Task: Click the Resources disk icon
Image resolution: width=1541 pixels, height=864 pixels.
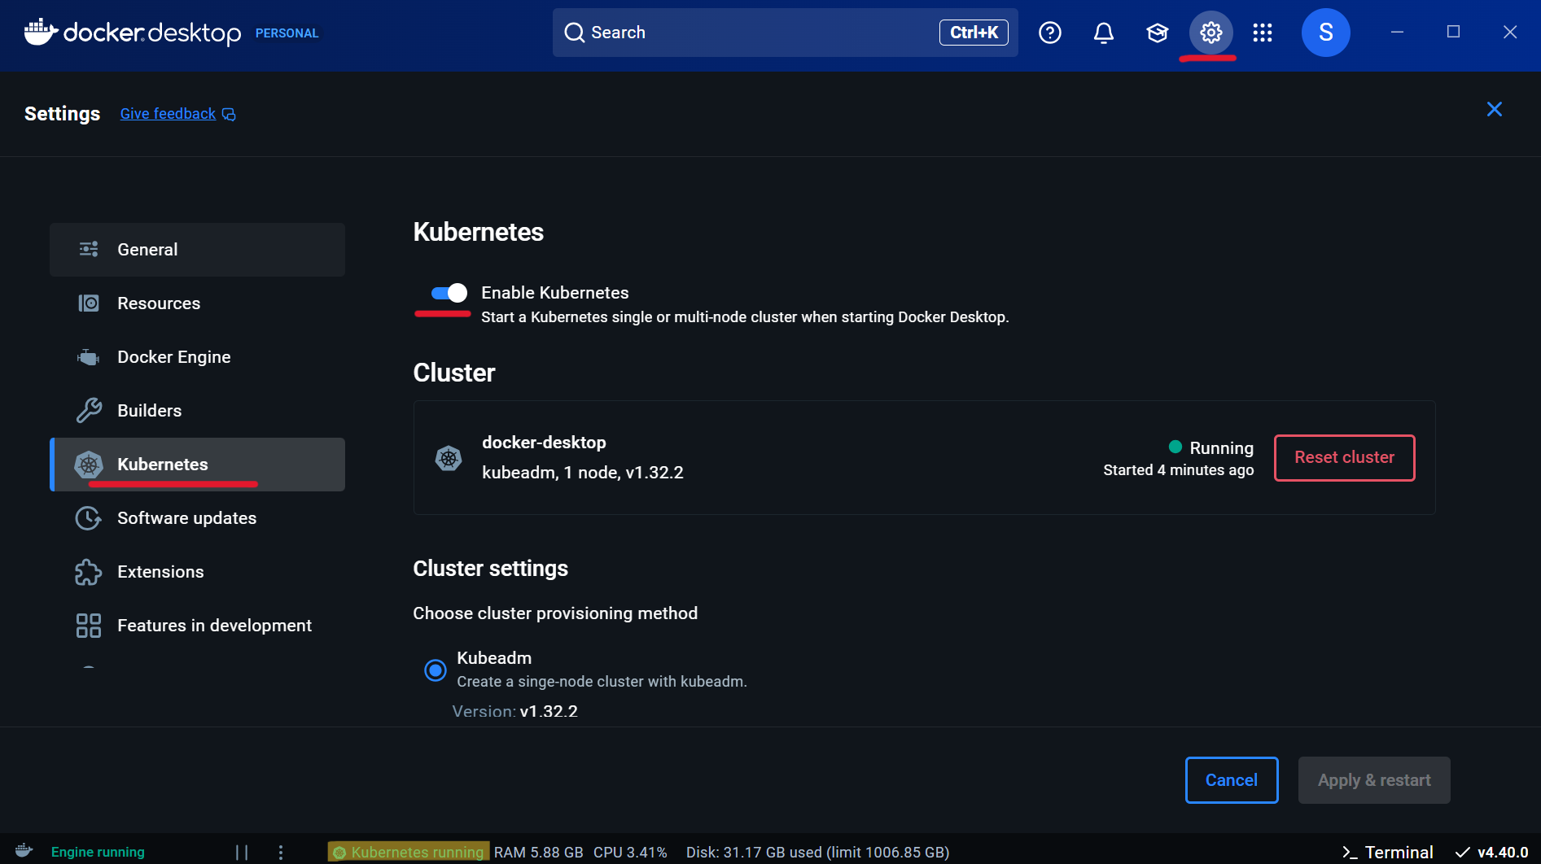Action: point(89,303)
